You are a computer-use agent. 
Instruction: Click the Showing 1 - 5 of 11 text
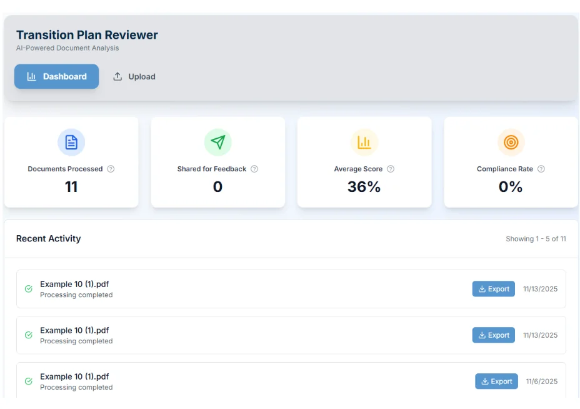[x=536, y=239]
